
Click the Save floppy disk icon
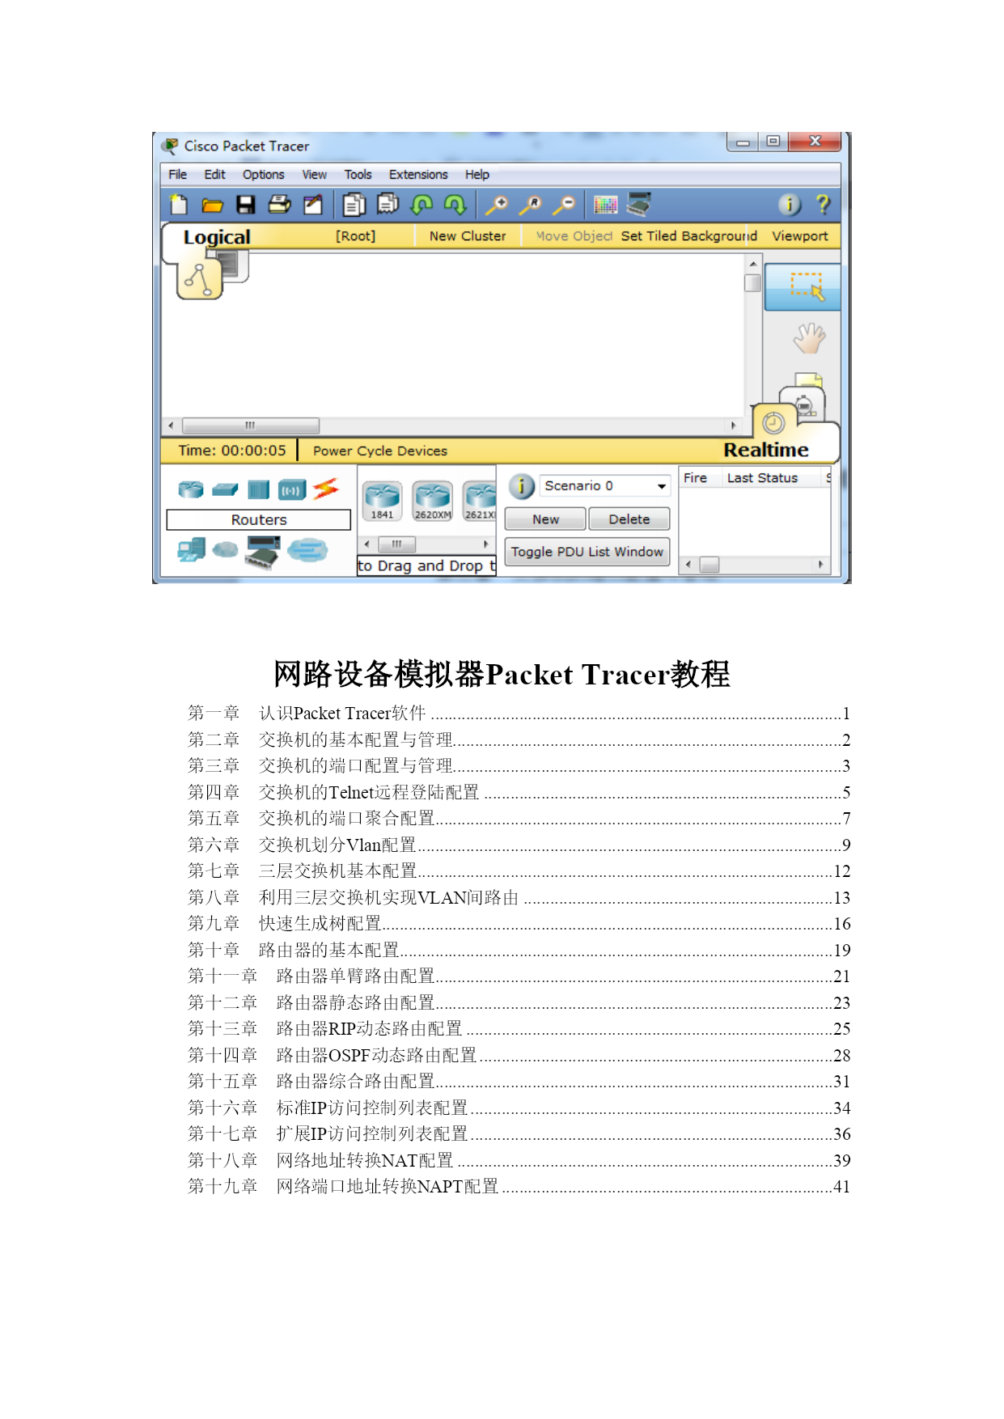(x=246, y=205)
